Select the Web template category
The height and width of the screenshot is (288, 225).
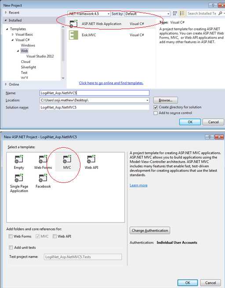point(24,51)
